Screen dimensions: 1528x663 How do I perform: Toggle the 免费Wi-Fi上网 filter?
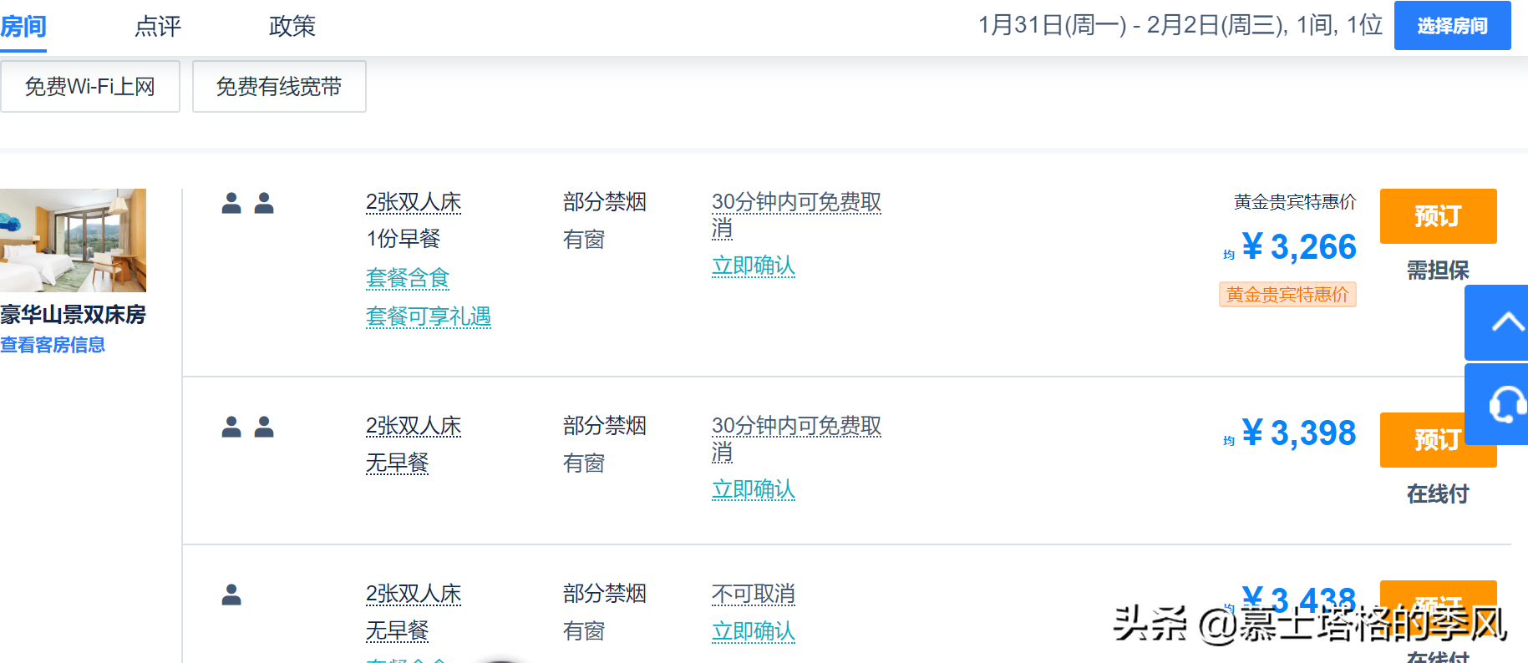point(90,87)
